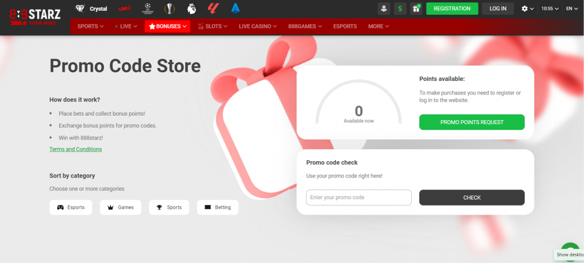Click the agent/user location icon in header
The image size is (584, 263).
click(384, 9)
